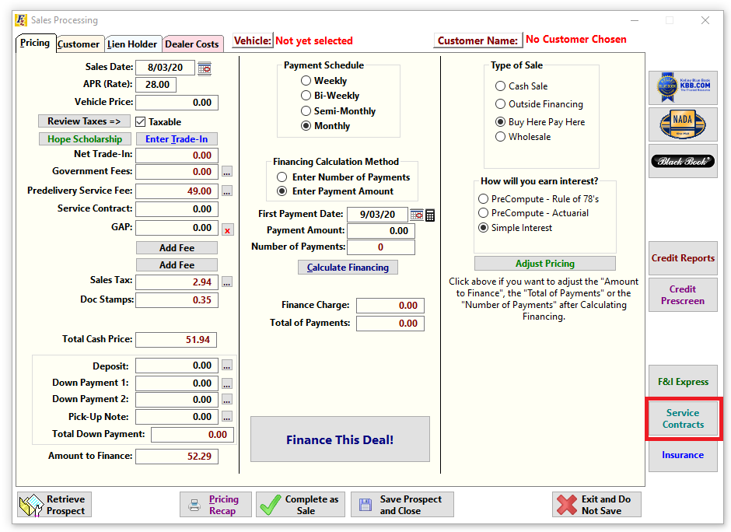Open Credit Prescreen
The width and height of the screenshot is (731, 532).
tap(683, 295)
